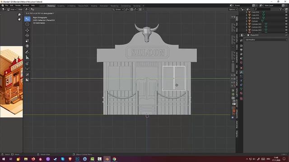Open View Layer properties tab
Image resolution: width=289 pixels, height=162 pixels.
pos(241,54)
